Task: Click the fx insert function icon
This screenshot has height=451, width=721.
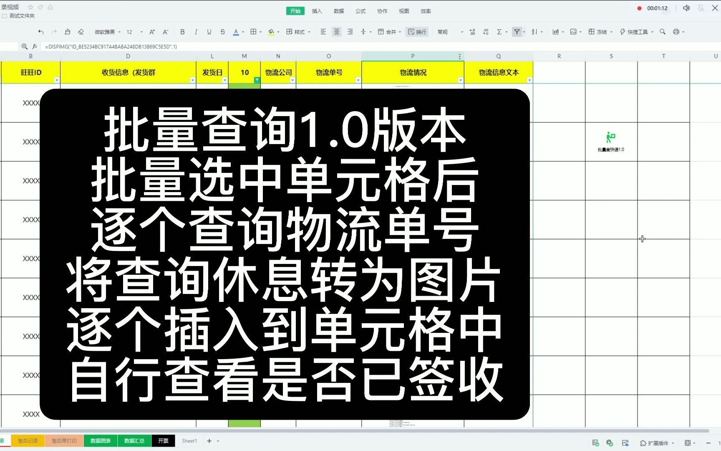Action: (x=35, y=46)
